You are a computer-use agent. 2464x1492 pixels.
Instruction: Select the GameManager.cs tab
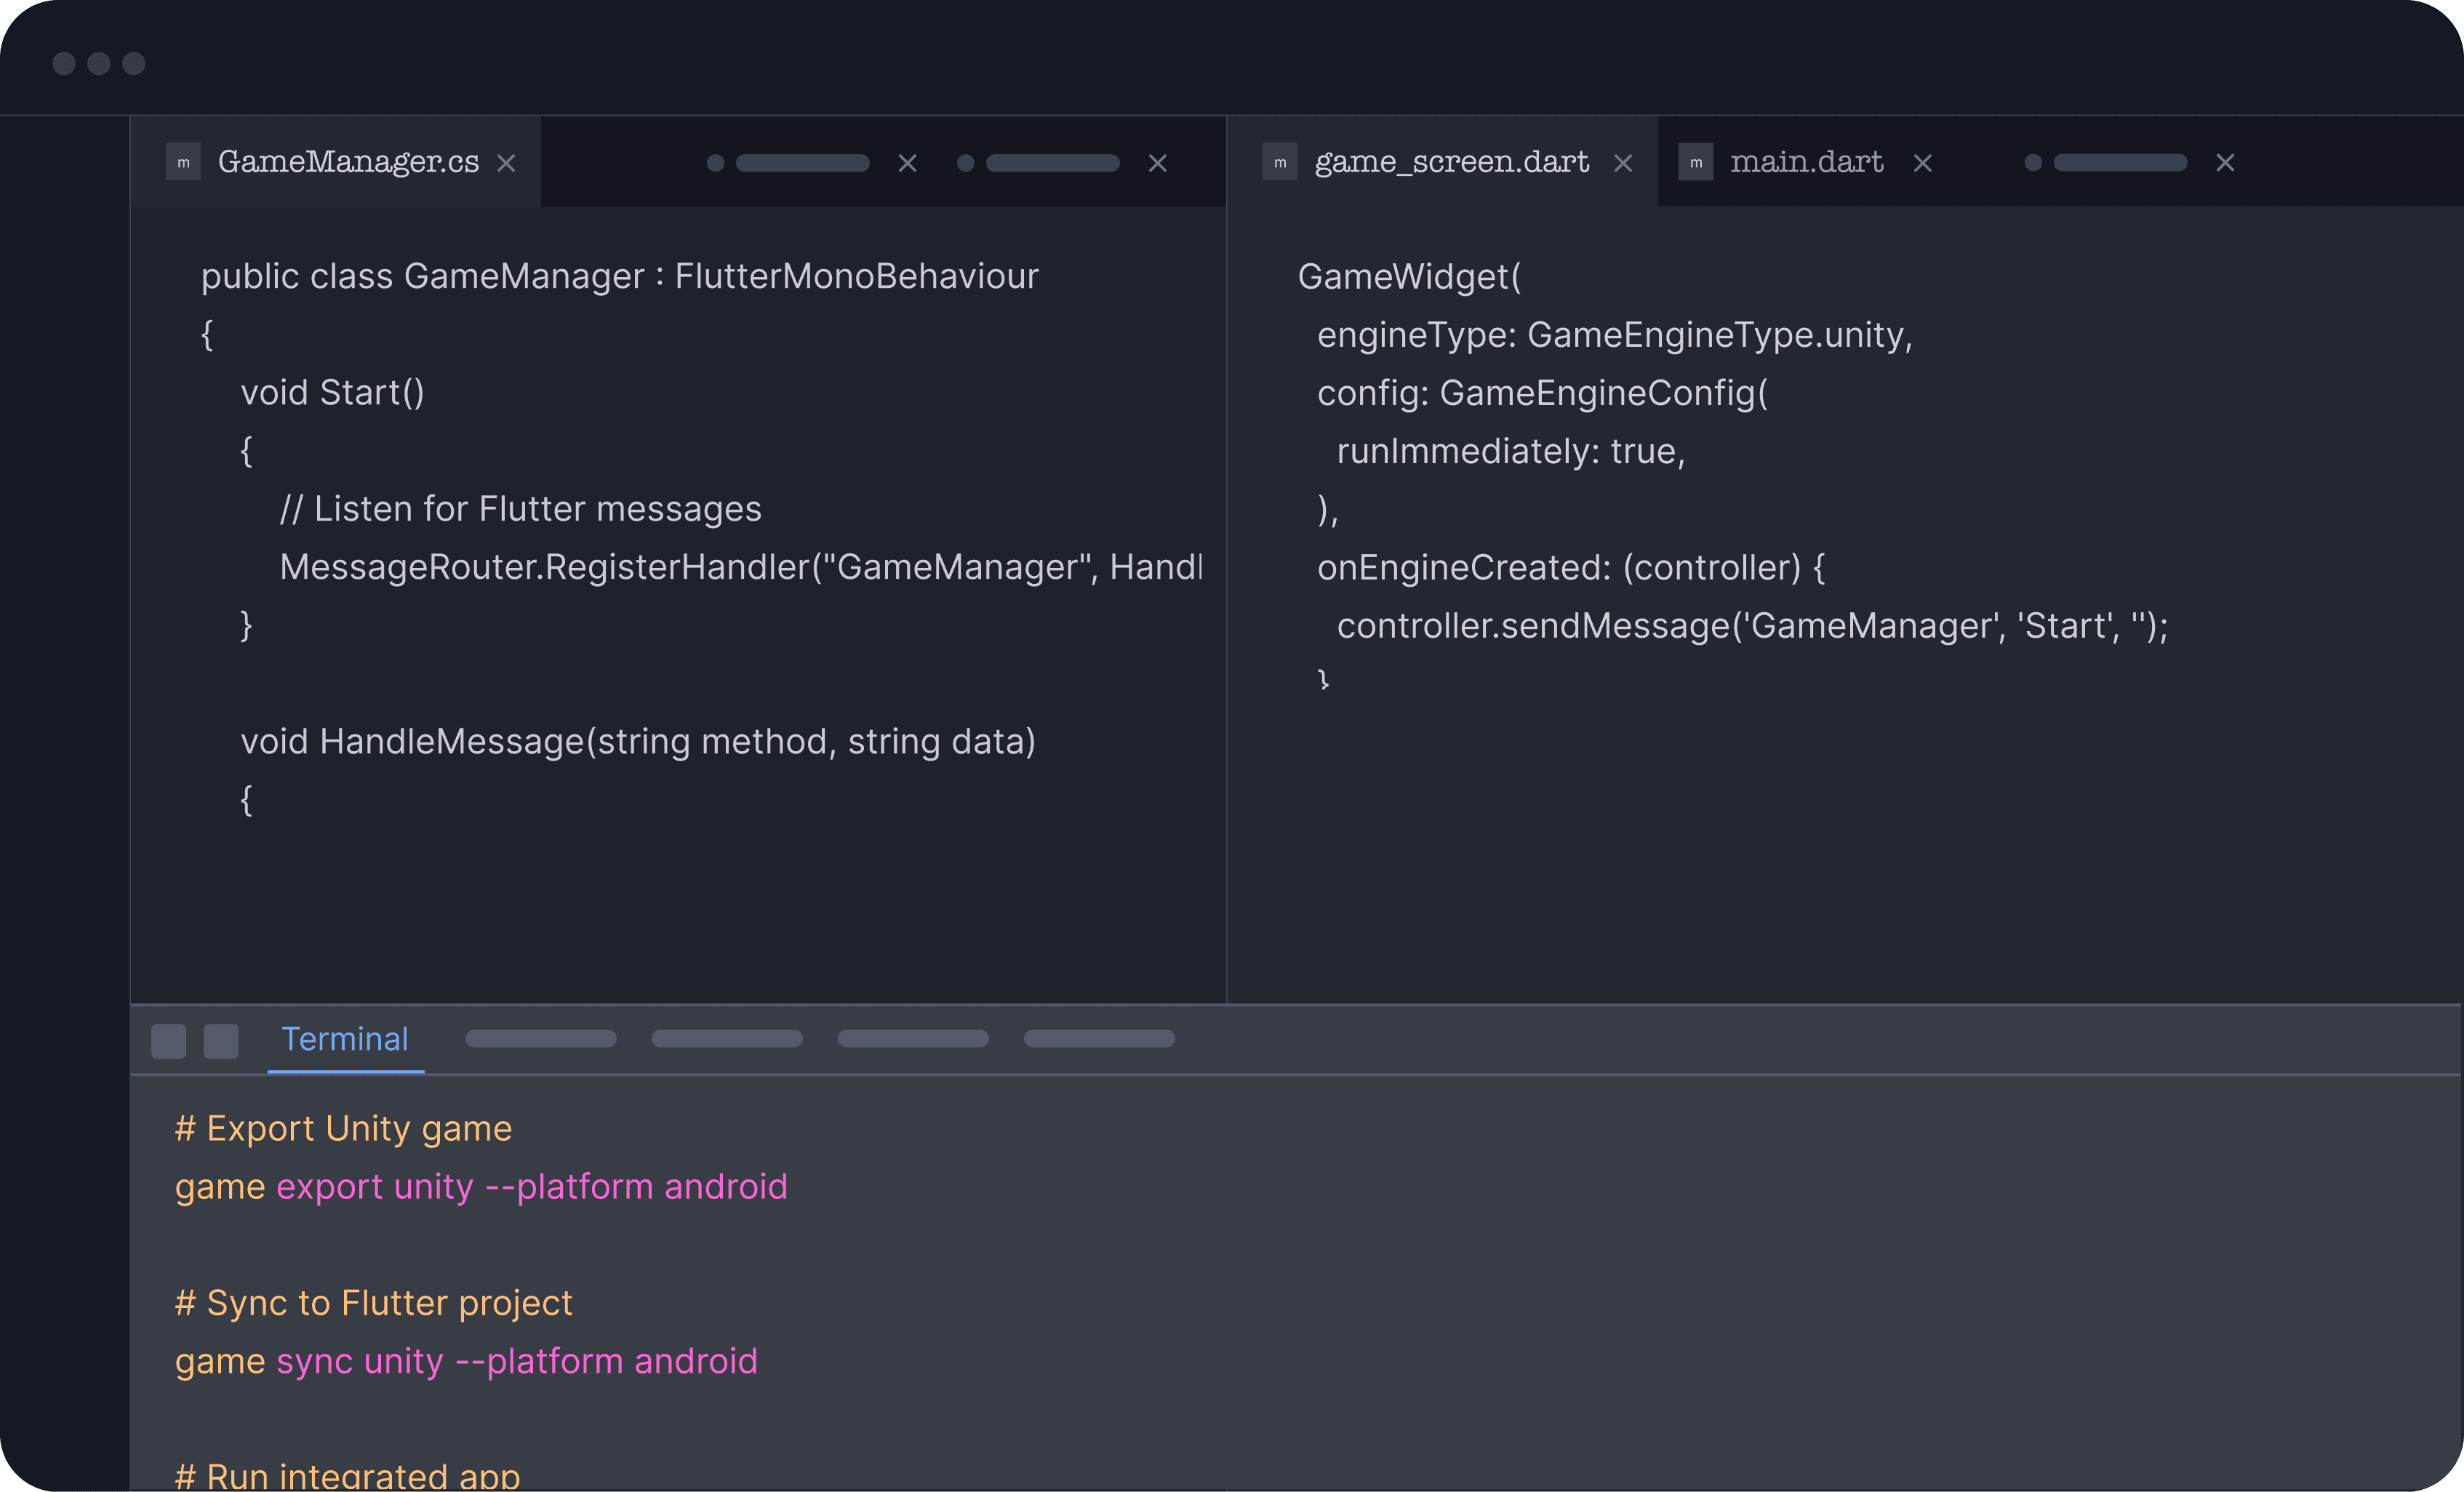[348, 162]
